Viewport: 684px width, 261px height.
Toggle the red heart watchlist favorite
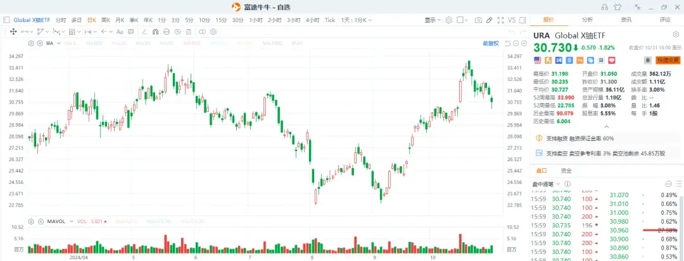[612, 60]
